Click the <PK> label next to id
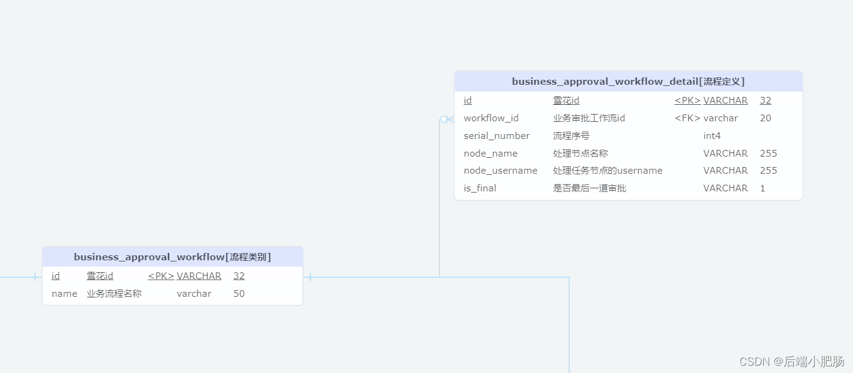Screen dimensions: 853x373 687,100
